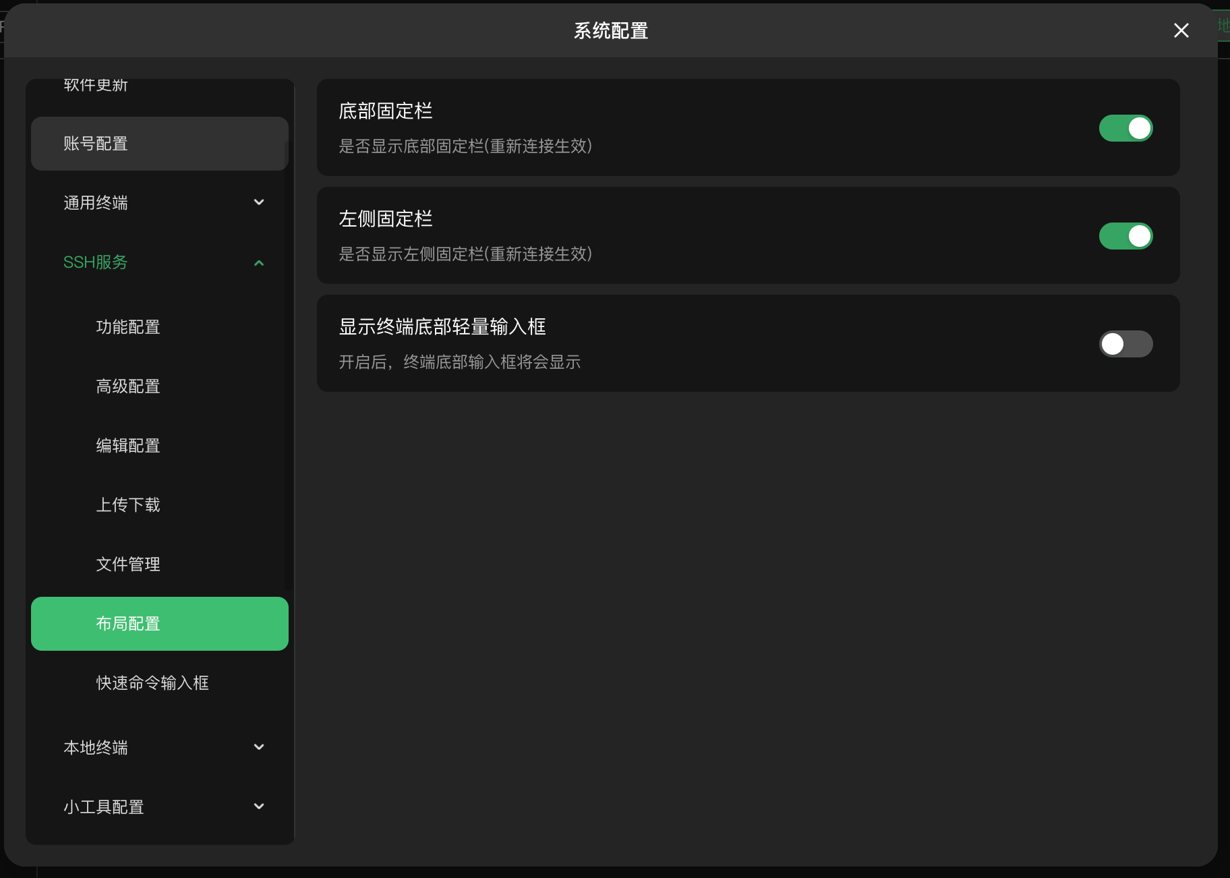This screenshot has height=878, width=1230.
Task: Open the 上传下载 settings
Action: point(128,504)
